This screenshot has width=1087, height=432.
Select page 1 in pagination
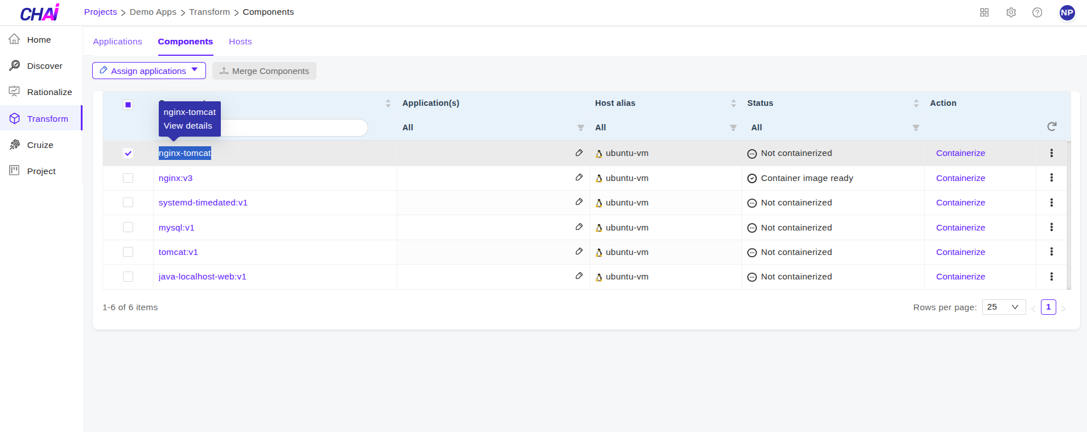[1048, 307]
